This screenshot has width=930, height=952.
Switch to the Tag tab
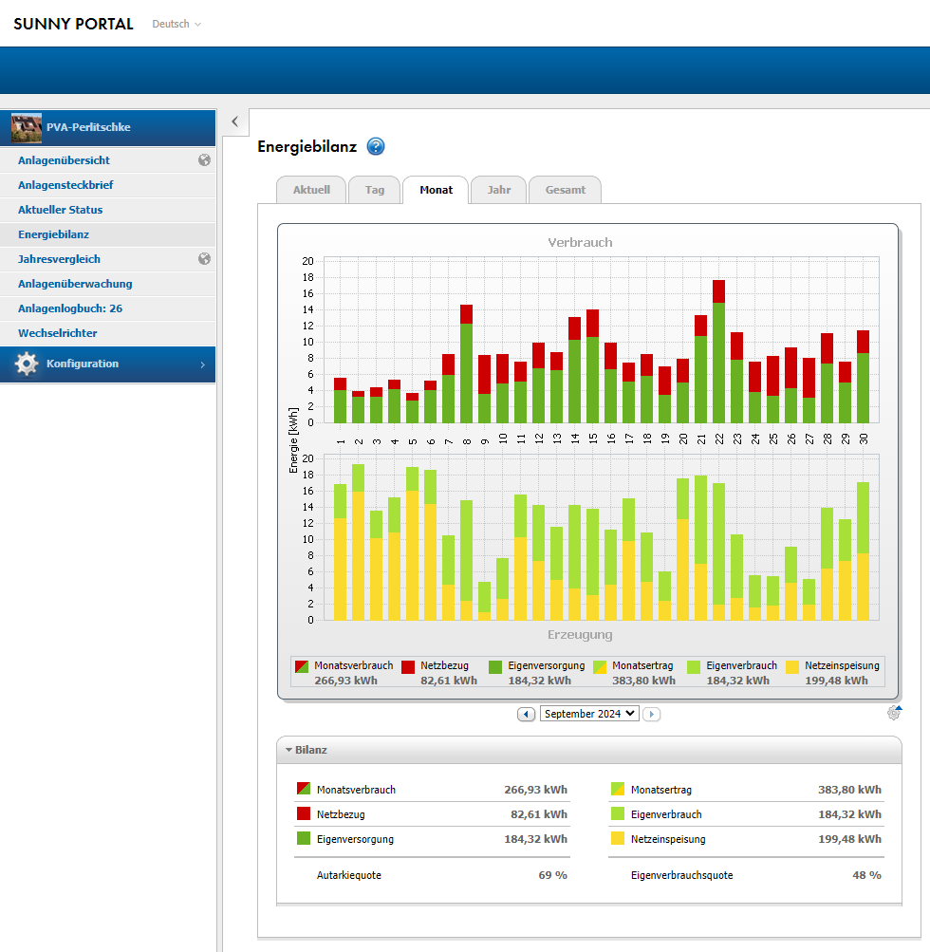(375, 190)
